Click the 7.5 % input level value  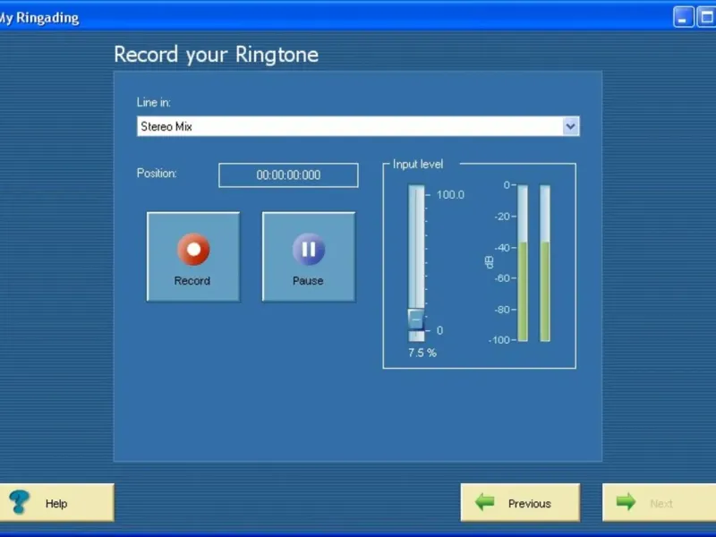click(422, 353)
